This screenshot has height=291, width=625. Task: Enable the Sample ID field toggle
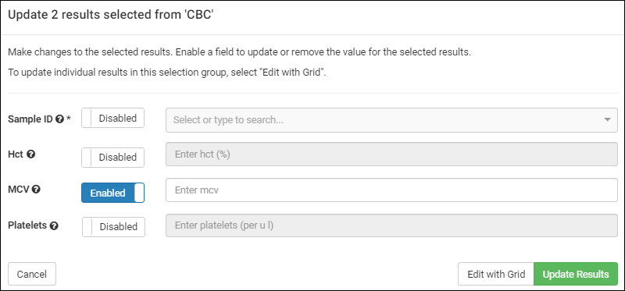pos(112,119)
